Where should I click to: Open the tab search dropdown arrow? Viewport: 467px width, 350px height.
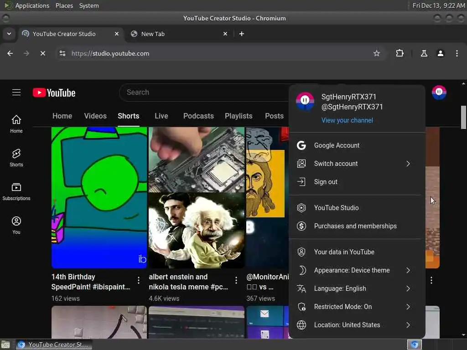tap(9, 34)
